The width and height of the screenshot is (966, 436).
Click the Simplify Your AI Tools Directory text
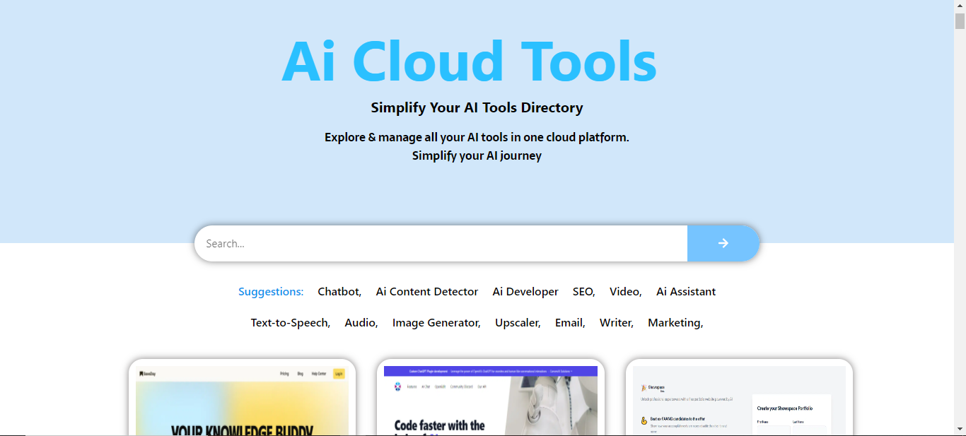[x=477, y=108]
